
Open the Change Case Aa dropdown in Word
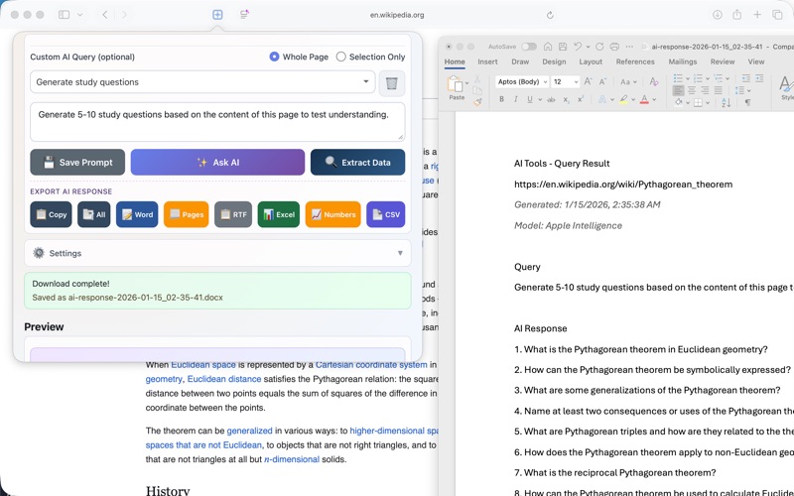628,81
